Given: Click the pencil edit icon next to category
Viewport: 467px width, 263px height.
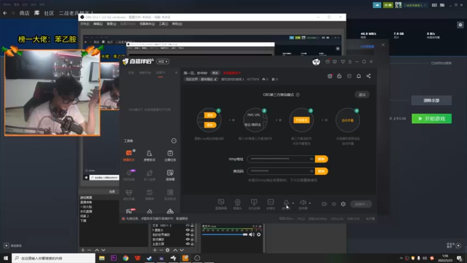Looking at the screenshot, I should [x=215, y=79].
